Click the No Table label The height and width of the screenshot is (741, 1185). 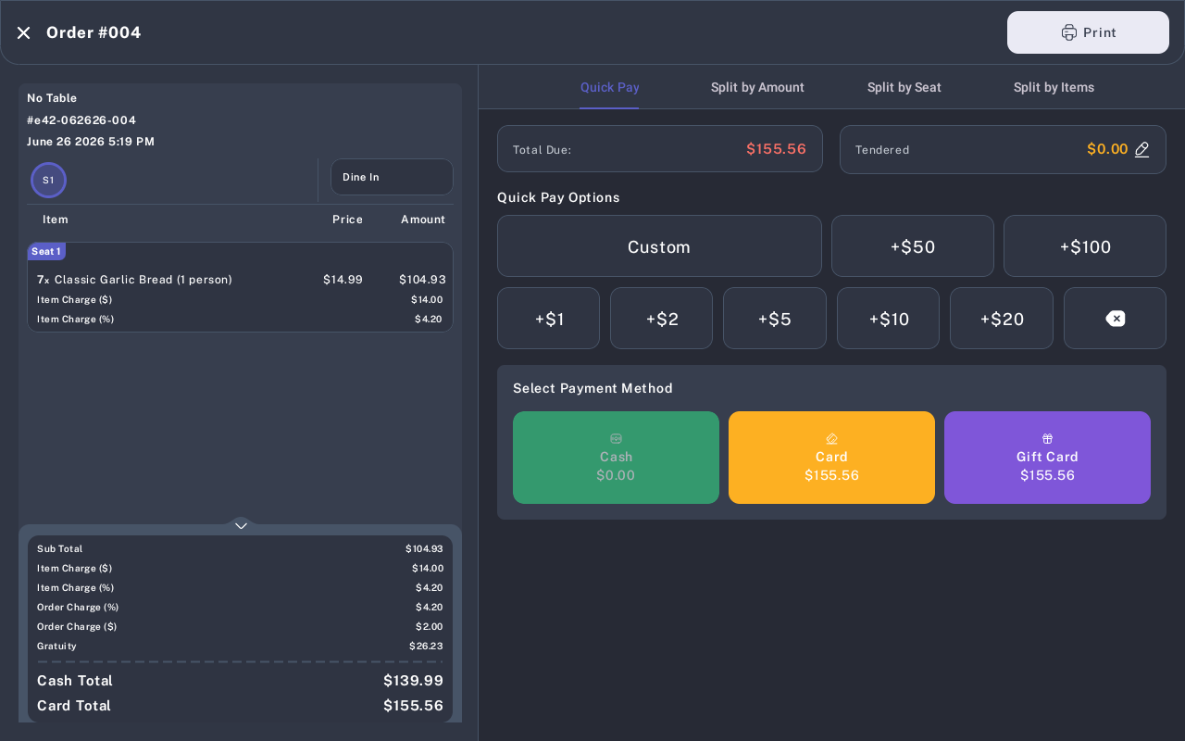[52, 98]
